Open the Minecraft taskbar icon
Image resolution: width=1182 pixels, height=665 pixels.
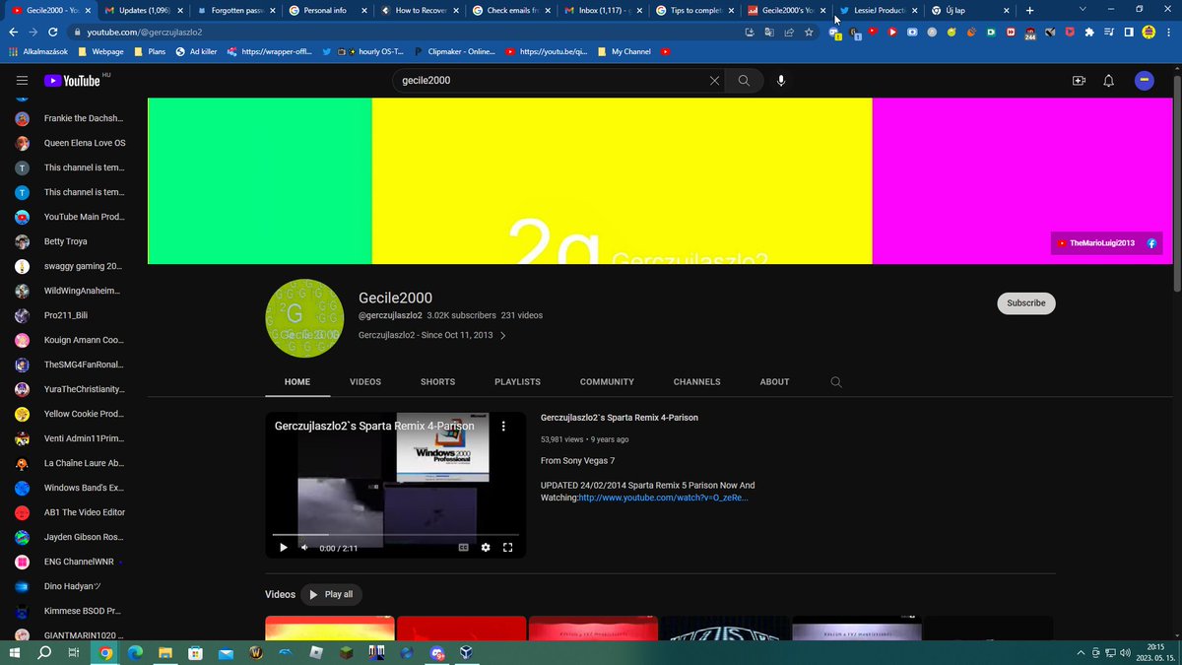coord(346,652)
